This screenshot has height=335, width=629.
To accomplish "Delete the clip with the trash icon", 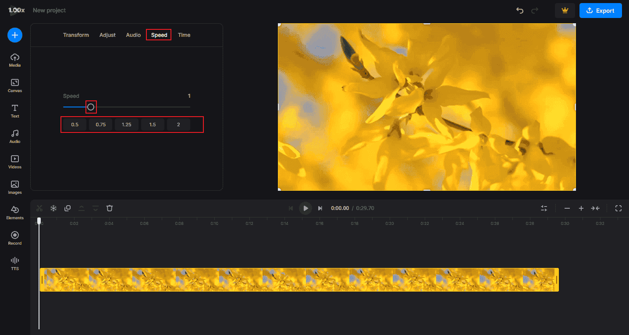I will click(109, 208).
